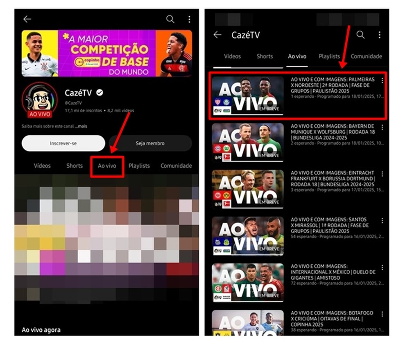
Task: Open three-dot menu on left channel screen
Action: pyautogui.click(x=189, y=19)
